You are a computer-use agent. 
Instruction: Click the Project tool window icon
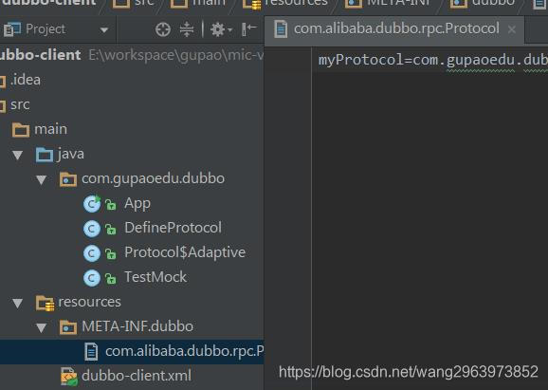tap(12, 29)
